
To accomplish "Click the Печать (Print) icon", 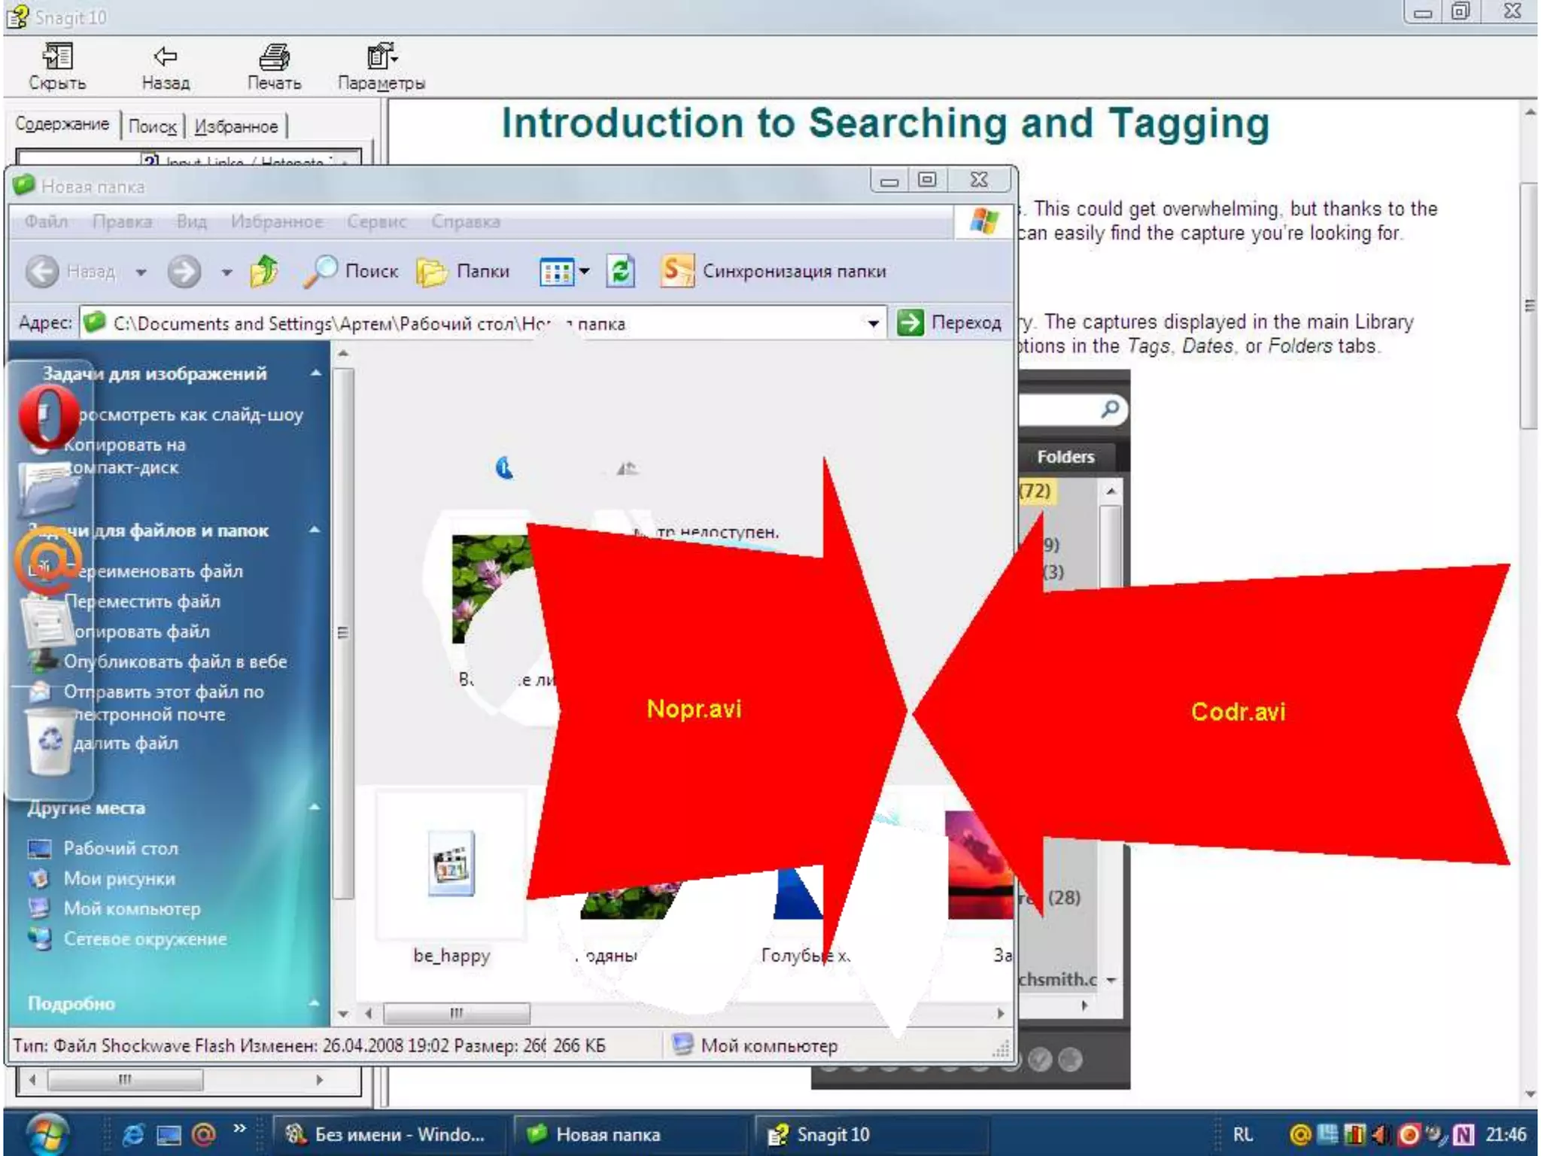I will [x=274, y=57].
